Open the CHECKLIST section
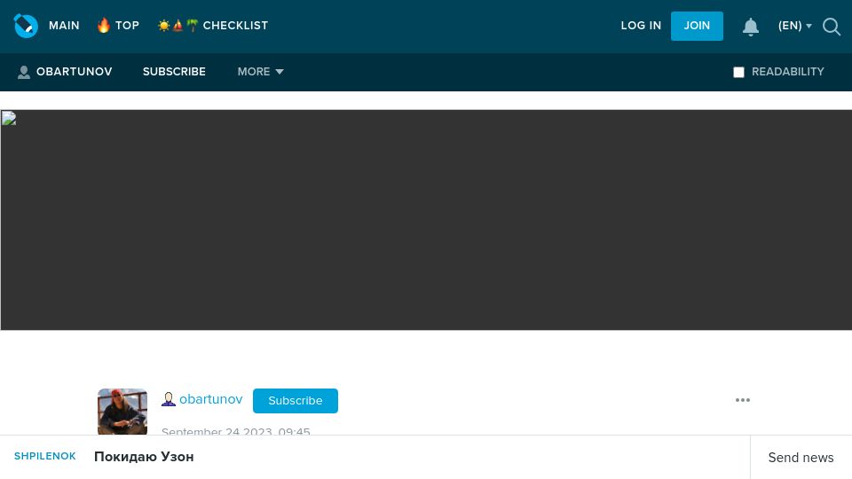852x479 pixels. 212,26
